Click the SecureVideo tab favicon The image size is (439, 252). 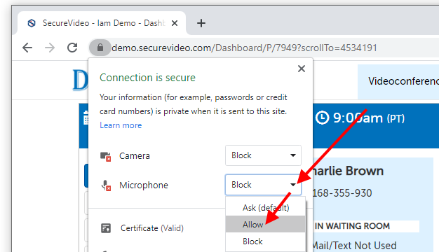pos(32,23)
